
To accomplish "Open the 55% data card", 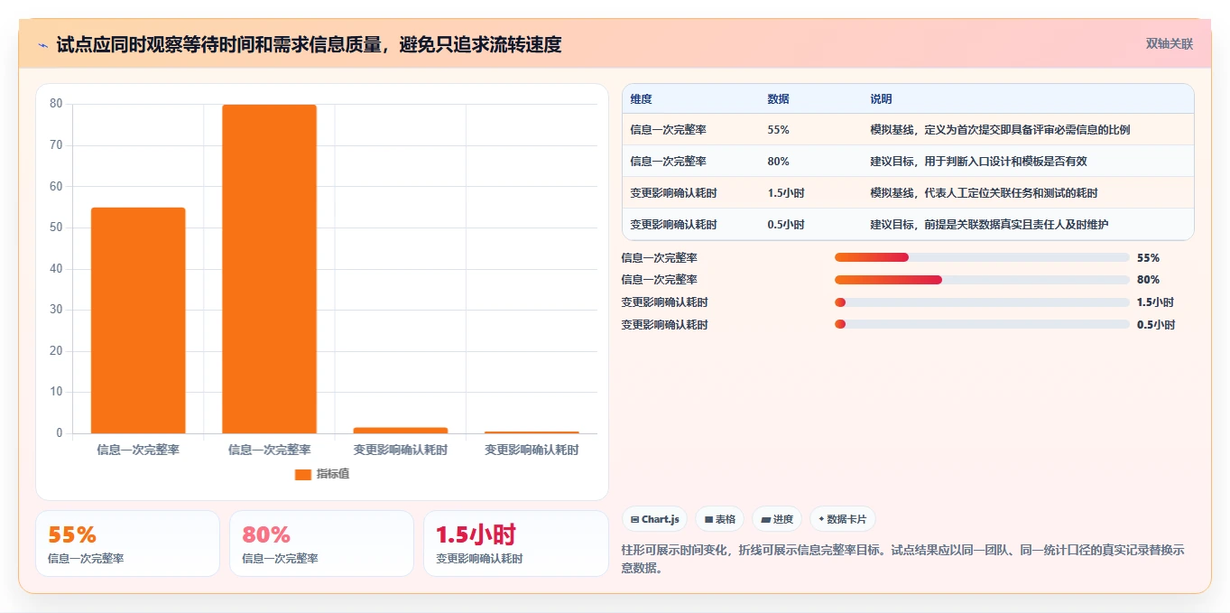I will pos(127,543).
